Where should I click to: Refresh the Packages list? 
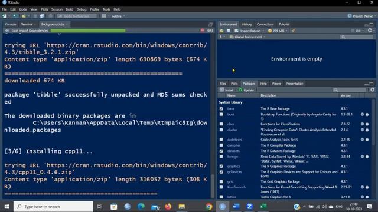[x=372, y=90]
